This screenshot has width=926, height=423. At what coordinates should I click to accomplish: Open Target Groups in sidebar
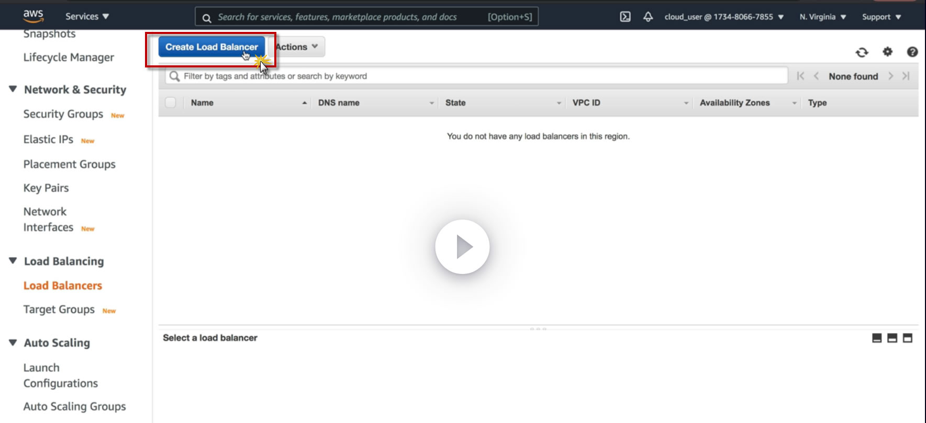59,310
